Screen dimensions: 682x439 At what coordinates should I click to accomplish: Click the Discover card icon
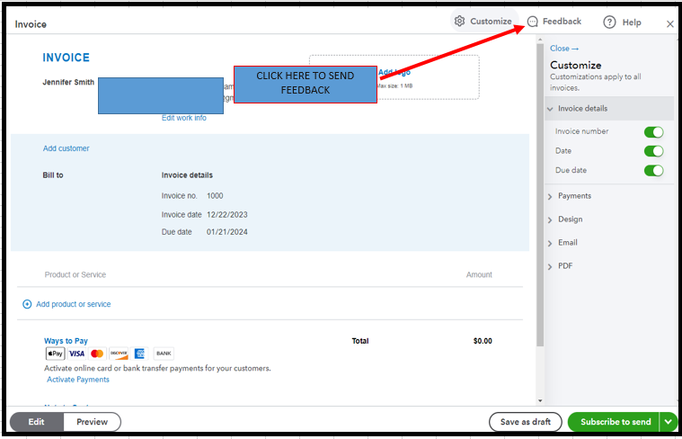[119, 354]
